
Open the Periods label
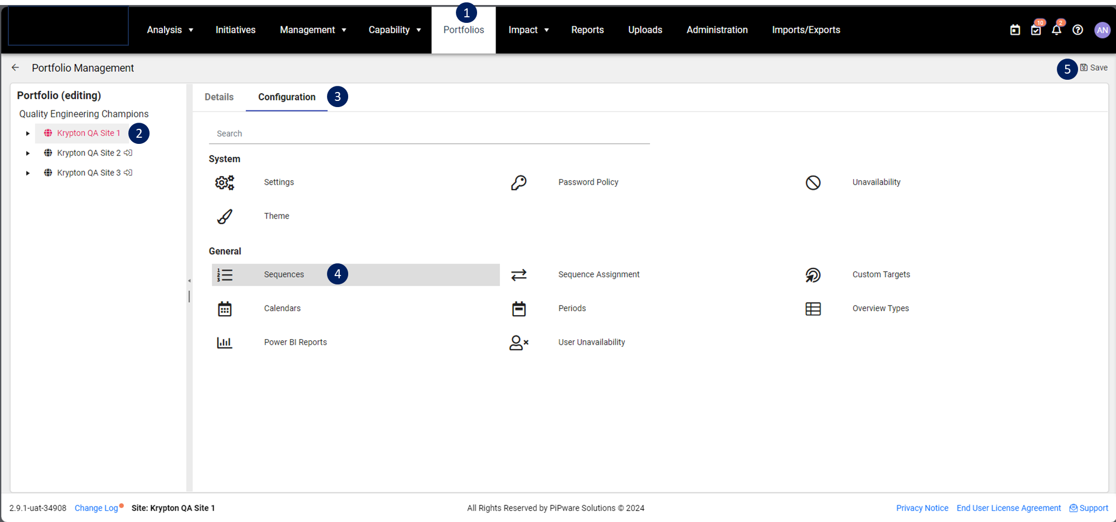pyautogui.click(x=572, y=308)
